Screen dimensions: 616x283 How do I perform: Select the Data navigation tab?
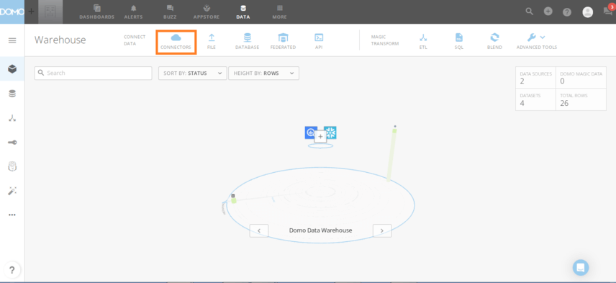pos(243,12)
